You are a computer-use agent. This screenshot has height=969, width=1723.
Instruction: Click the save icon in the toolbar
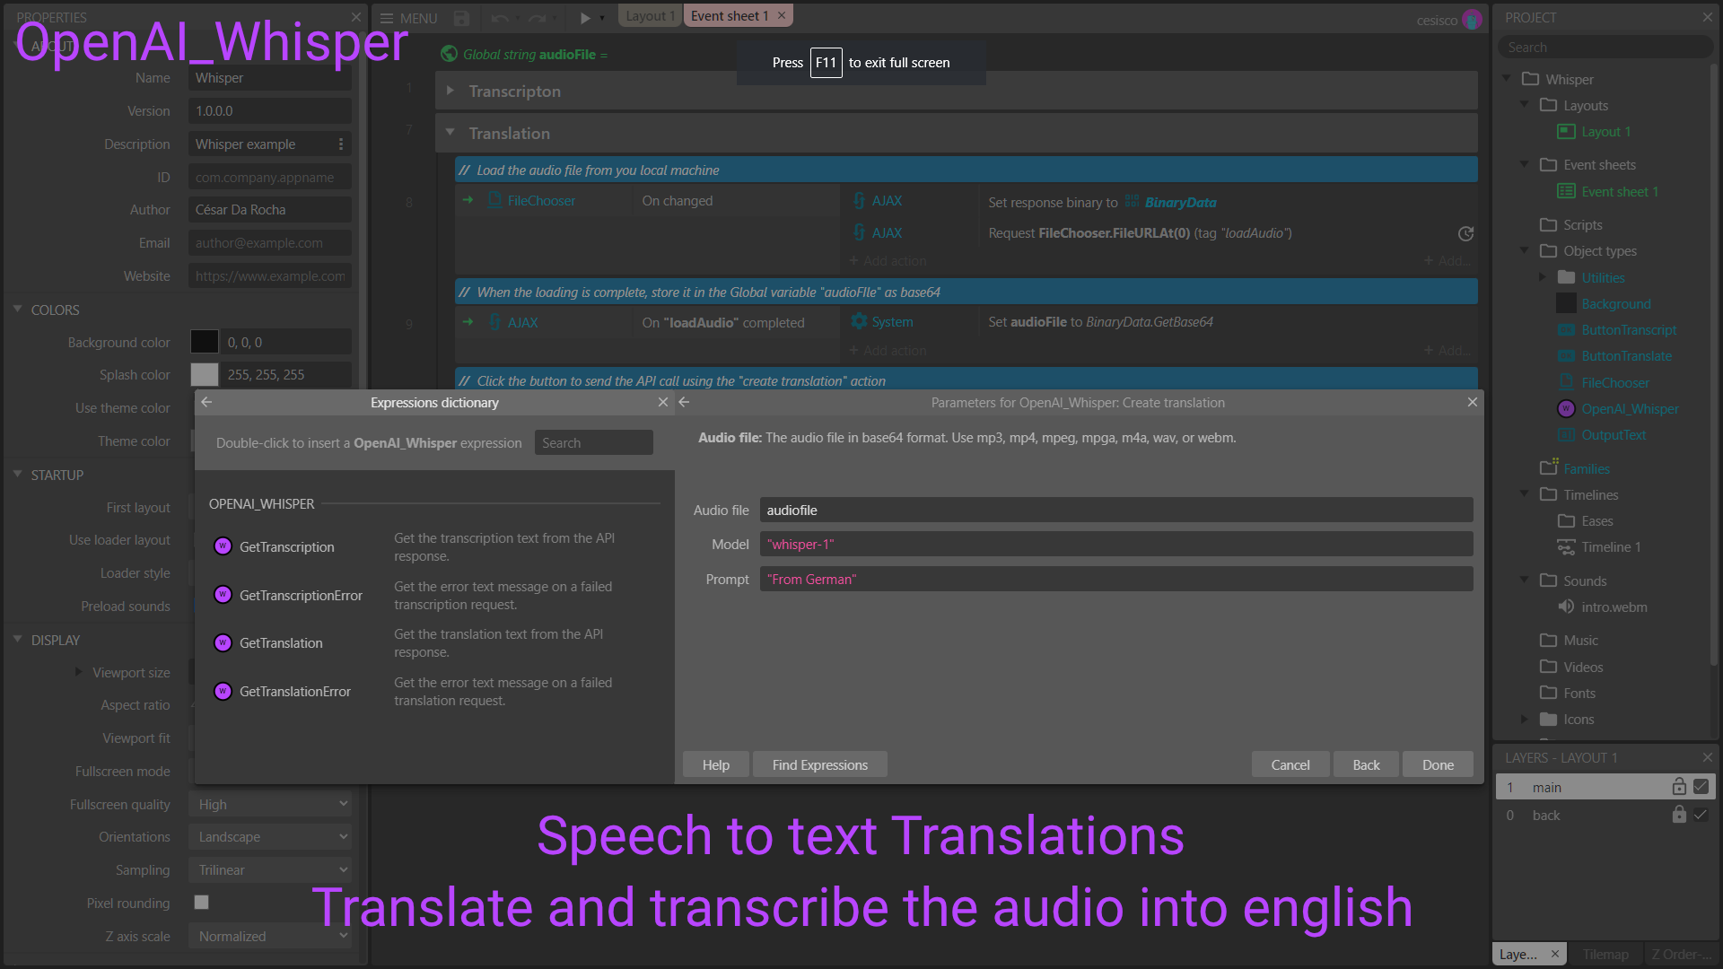461,18
